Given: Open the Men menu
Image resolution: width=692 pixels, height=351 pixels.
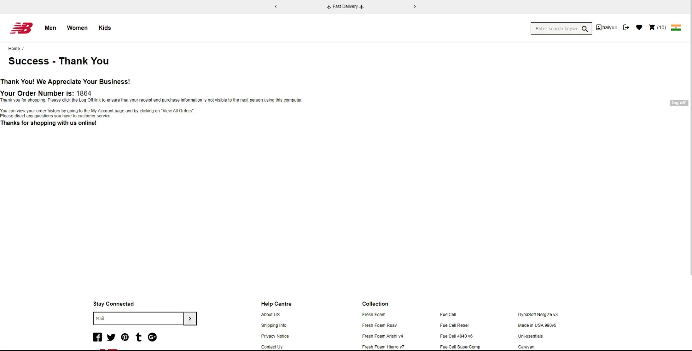Looking at the screenshot, I should tap(50, 28).
